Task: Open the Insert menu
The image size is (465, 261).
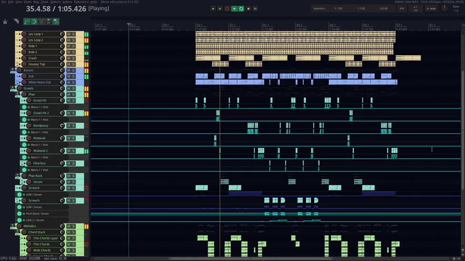Action: pyautogui.click(x=28, y=2)
